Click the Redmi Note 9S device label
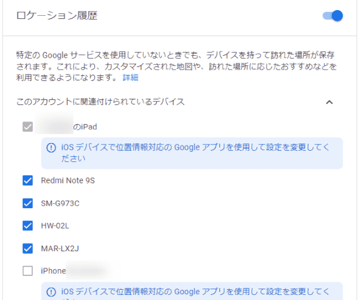The image size is (361, 300). (68, 180)
